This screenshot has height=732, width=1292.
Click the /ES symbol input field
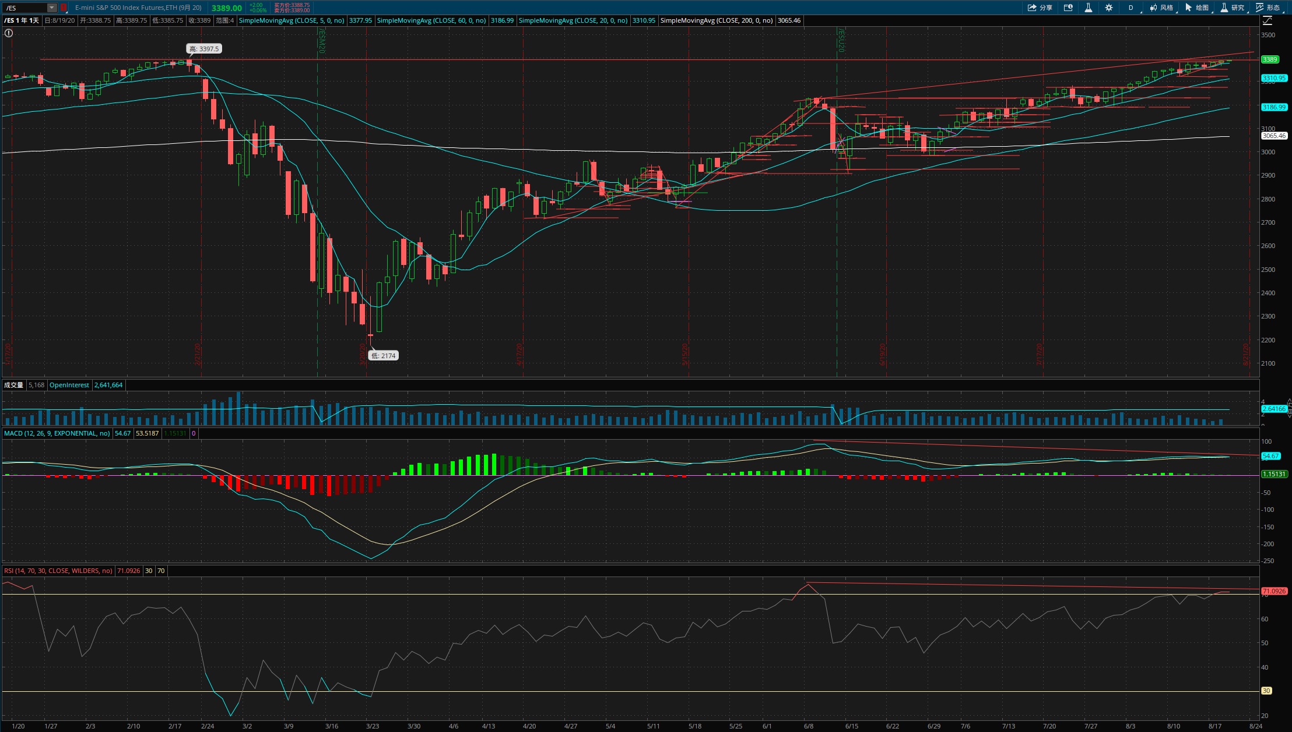(x=25, y=8)
